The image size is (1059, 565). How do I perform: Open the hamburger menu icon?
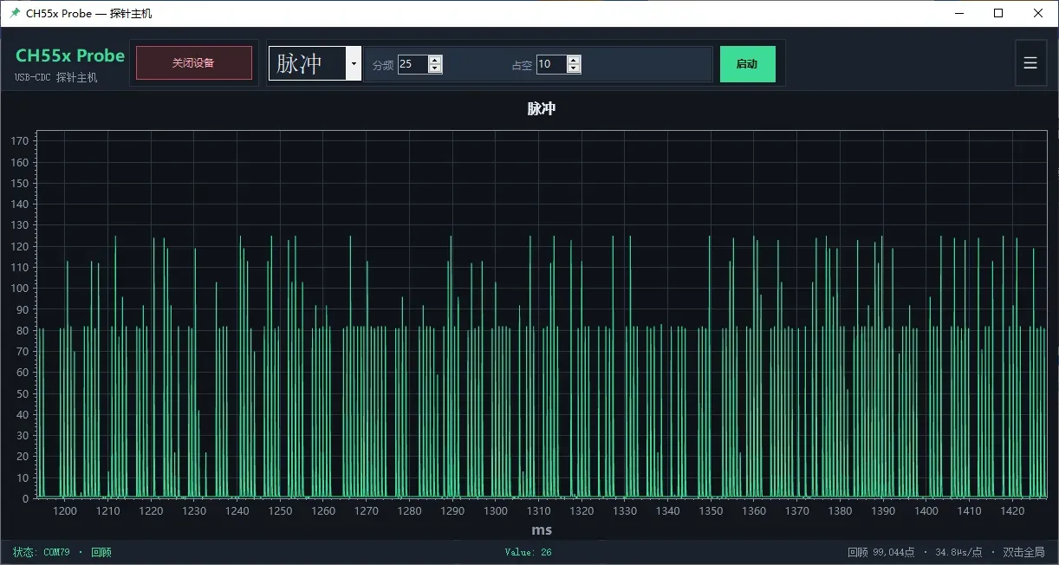pos(1030,63)
